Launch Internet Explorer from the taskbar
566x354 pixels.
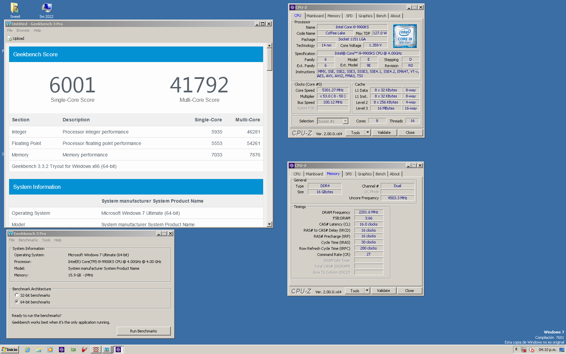[28, 350]
